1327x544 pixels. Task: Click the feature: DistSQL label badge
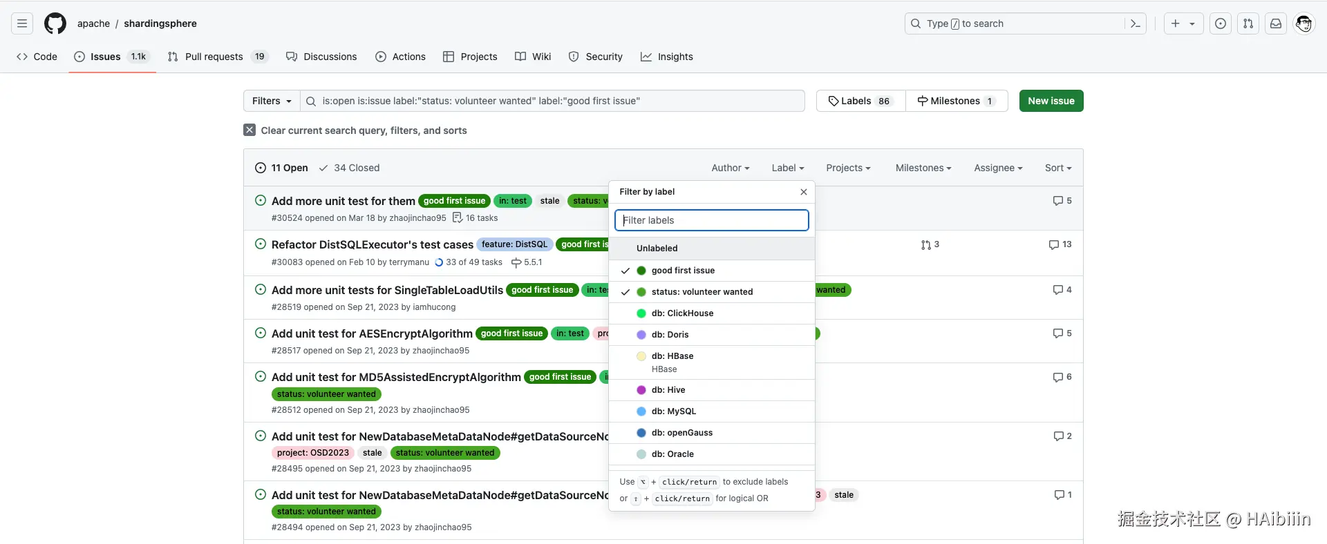click(514, 244)
